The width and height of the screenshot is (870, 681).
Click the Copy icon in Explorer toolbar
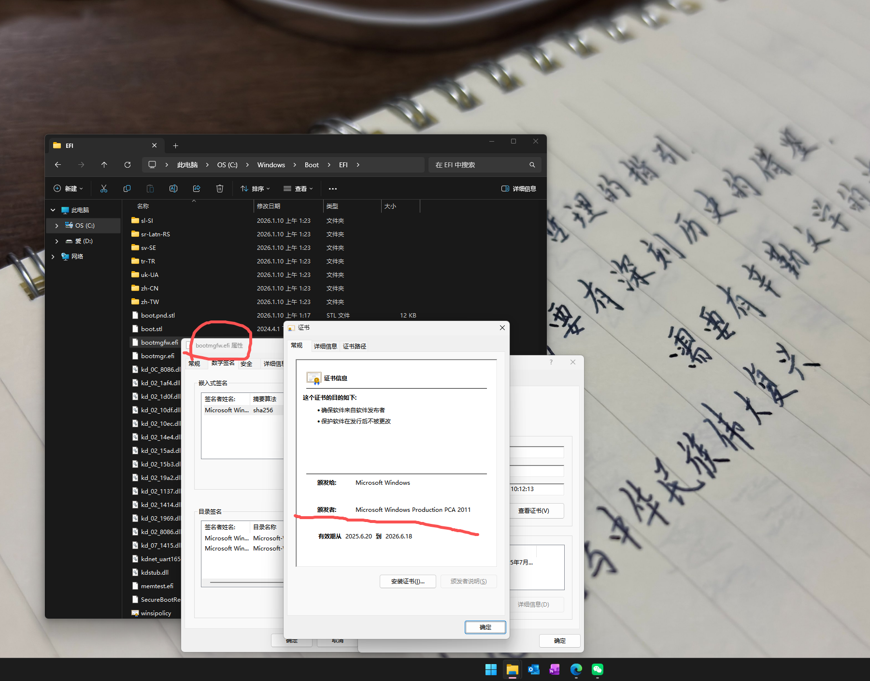click(x=127, y=188)
